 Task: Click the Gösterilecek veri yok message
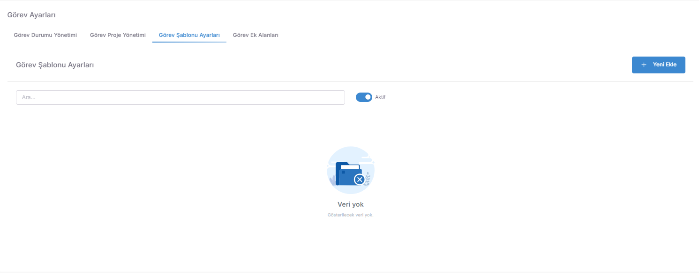point(351,215)
